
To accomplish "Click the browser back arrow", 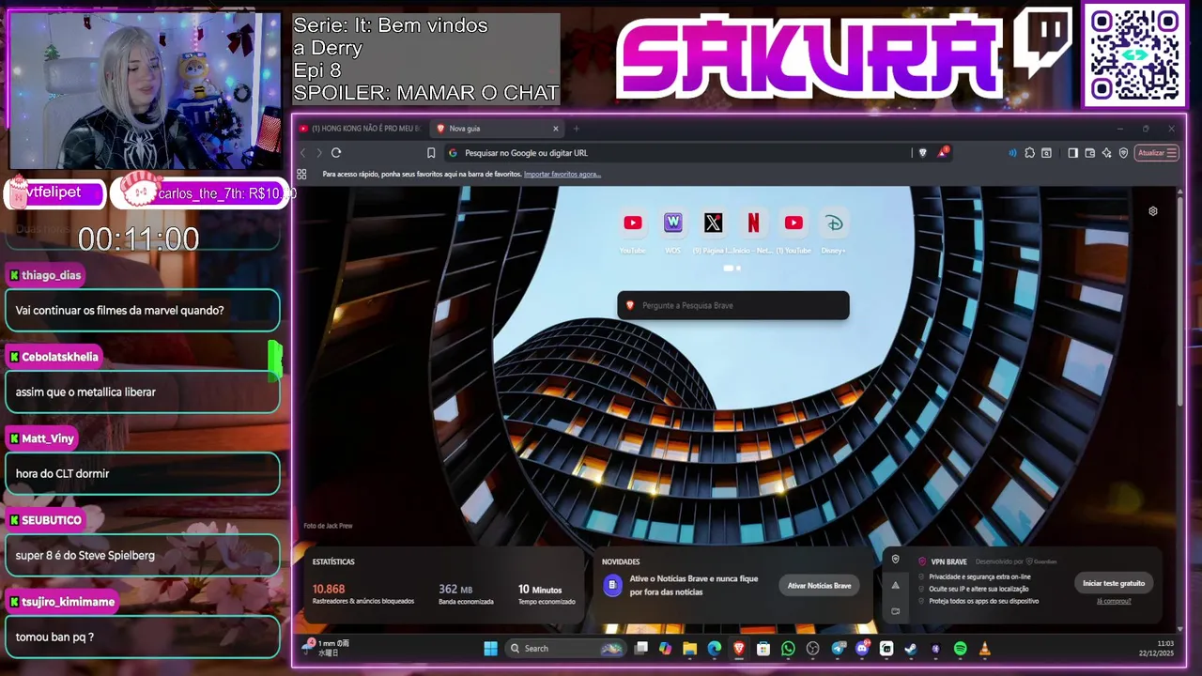I will pos(302,153).
